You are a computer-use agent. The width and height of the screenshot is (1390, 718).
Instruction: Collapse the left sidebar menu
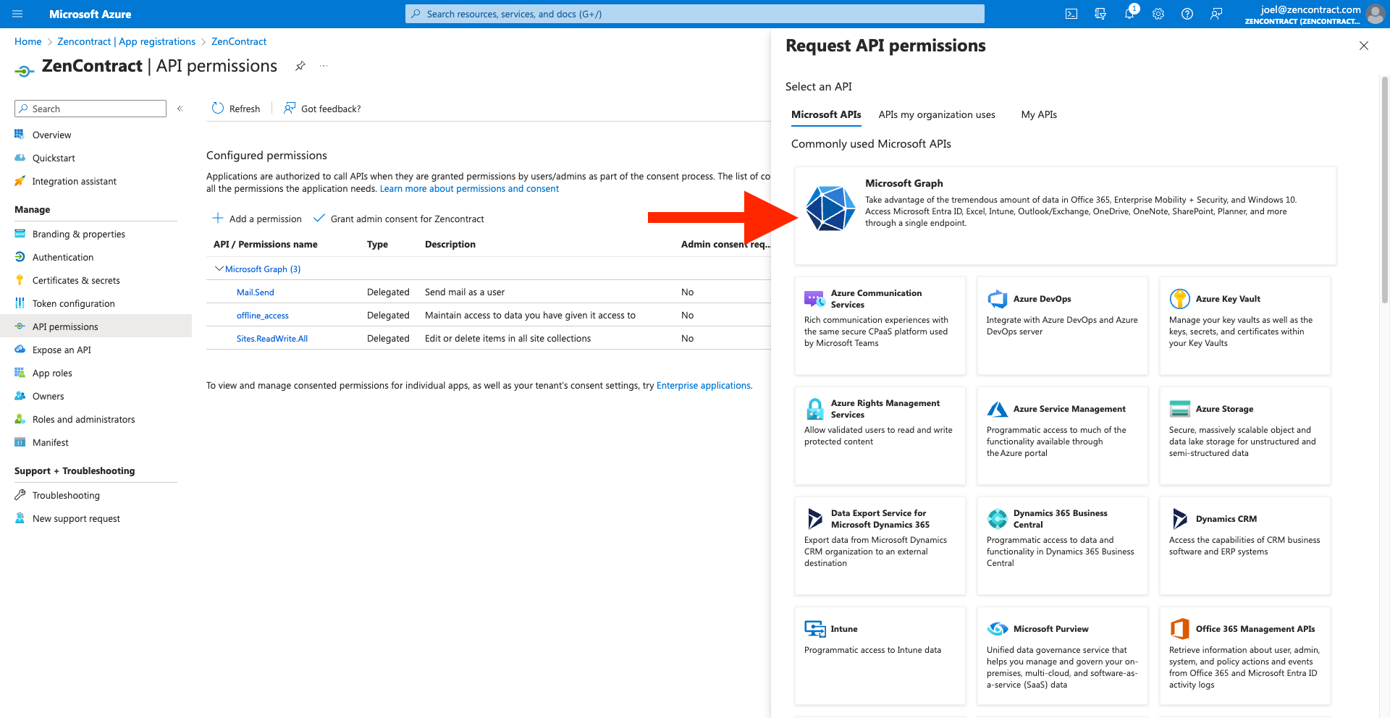tap(180, 109)
